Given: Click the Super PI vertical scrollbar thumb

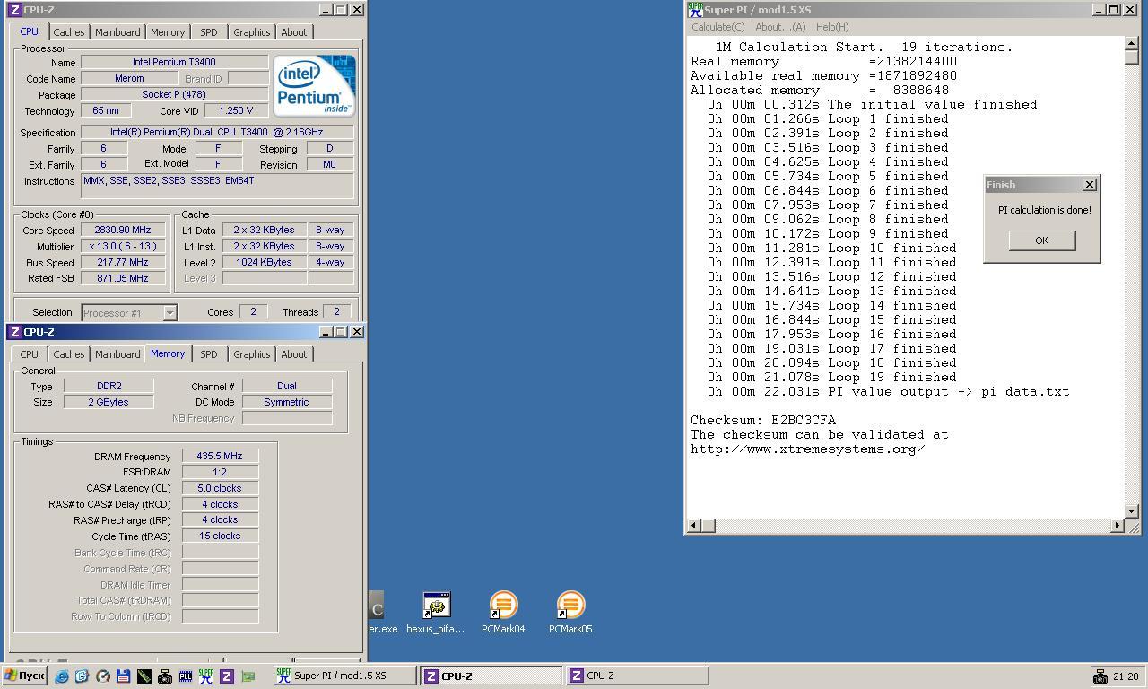Looking at the screenshot, I should [x=1132, y=57].
